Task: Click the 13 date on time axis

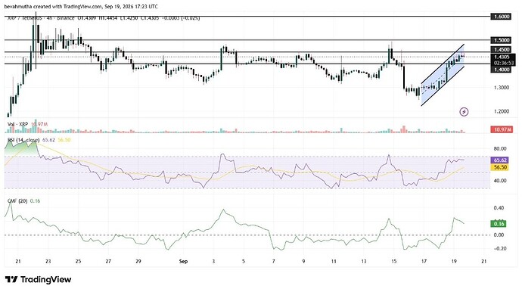Action: point(364,262)
